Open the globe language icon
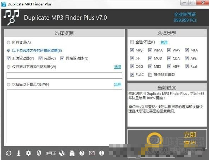Image resolution: width=209 pixels, height=160 pixels. (62, 153)
